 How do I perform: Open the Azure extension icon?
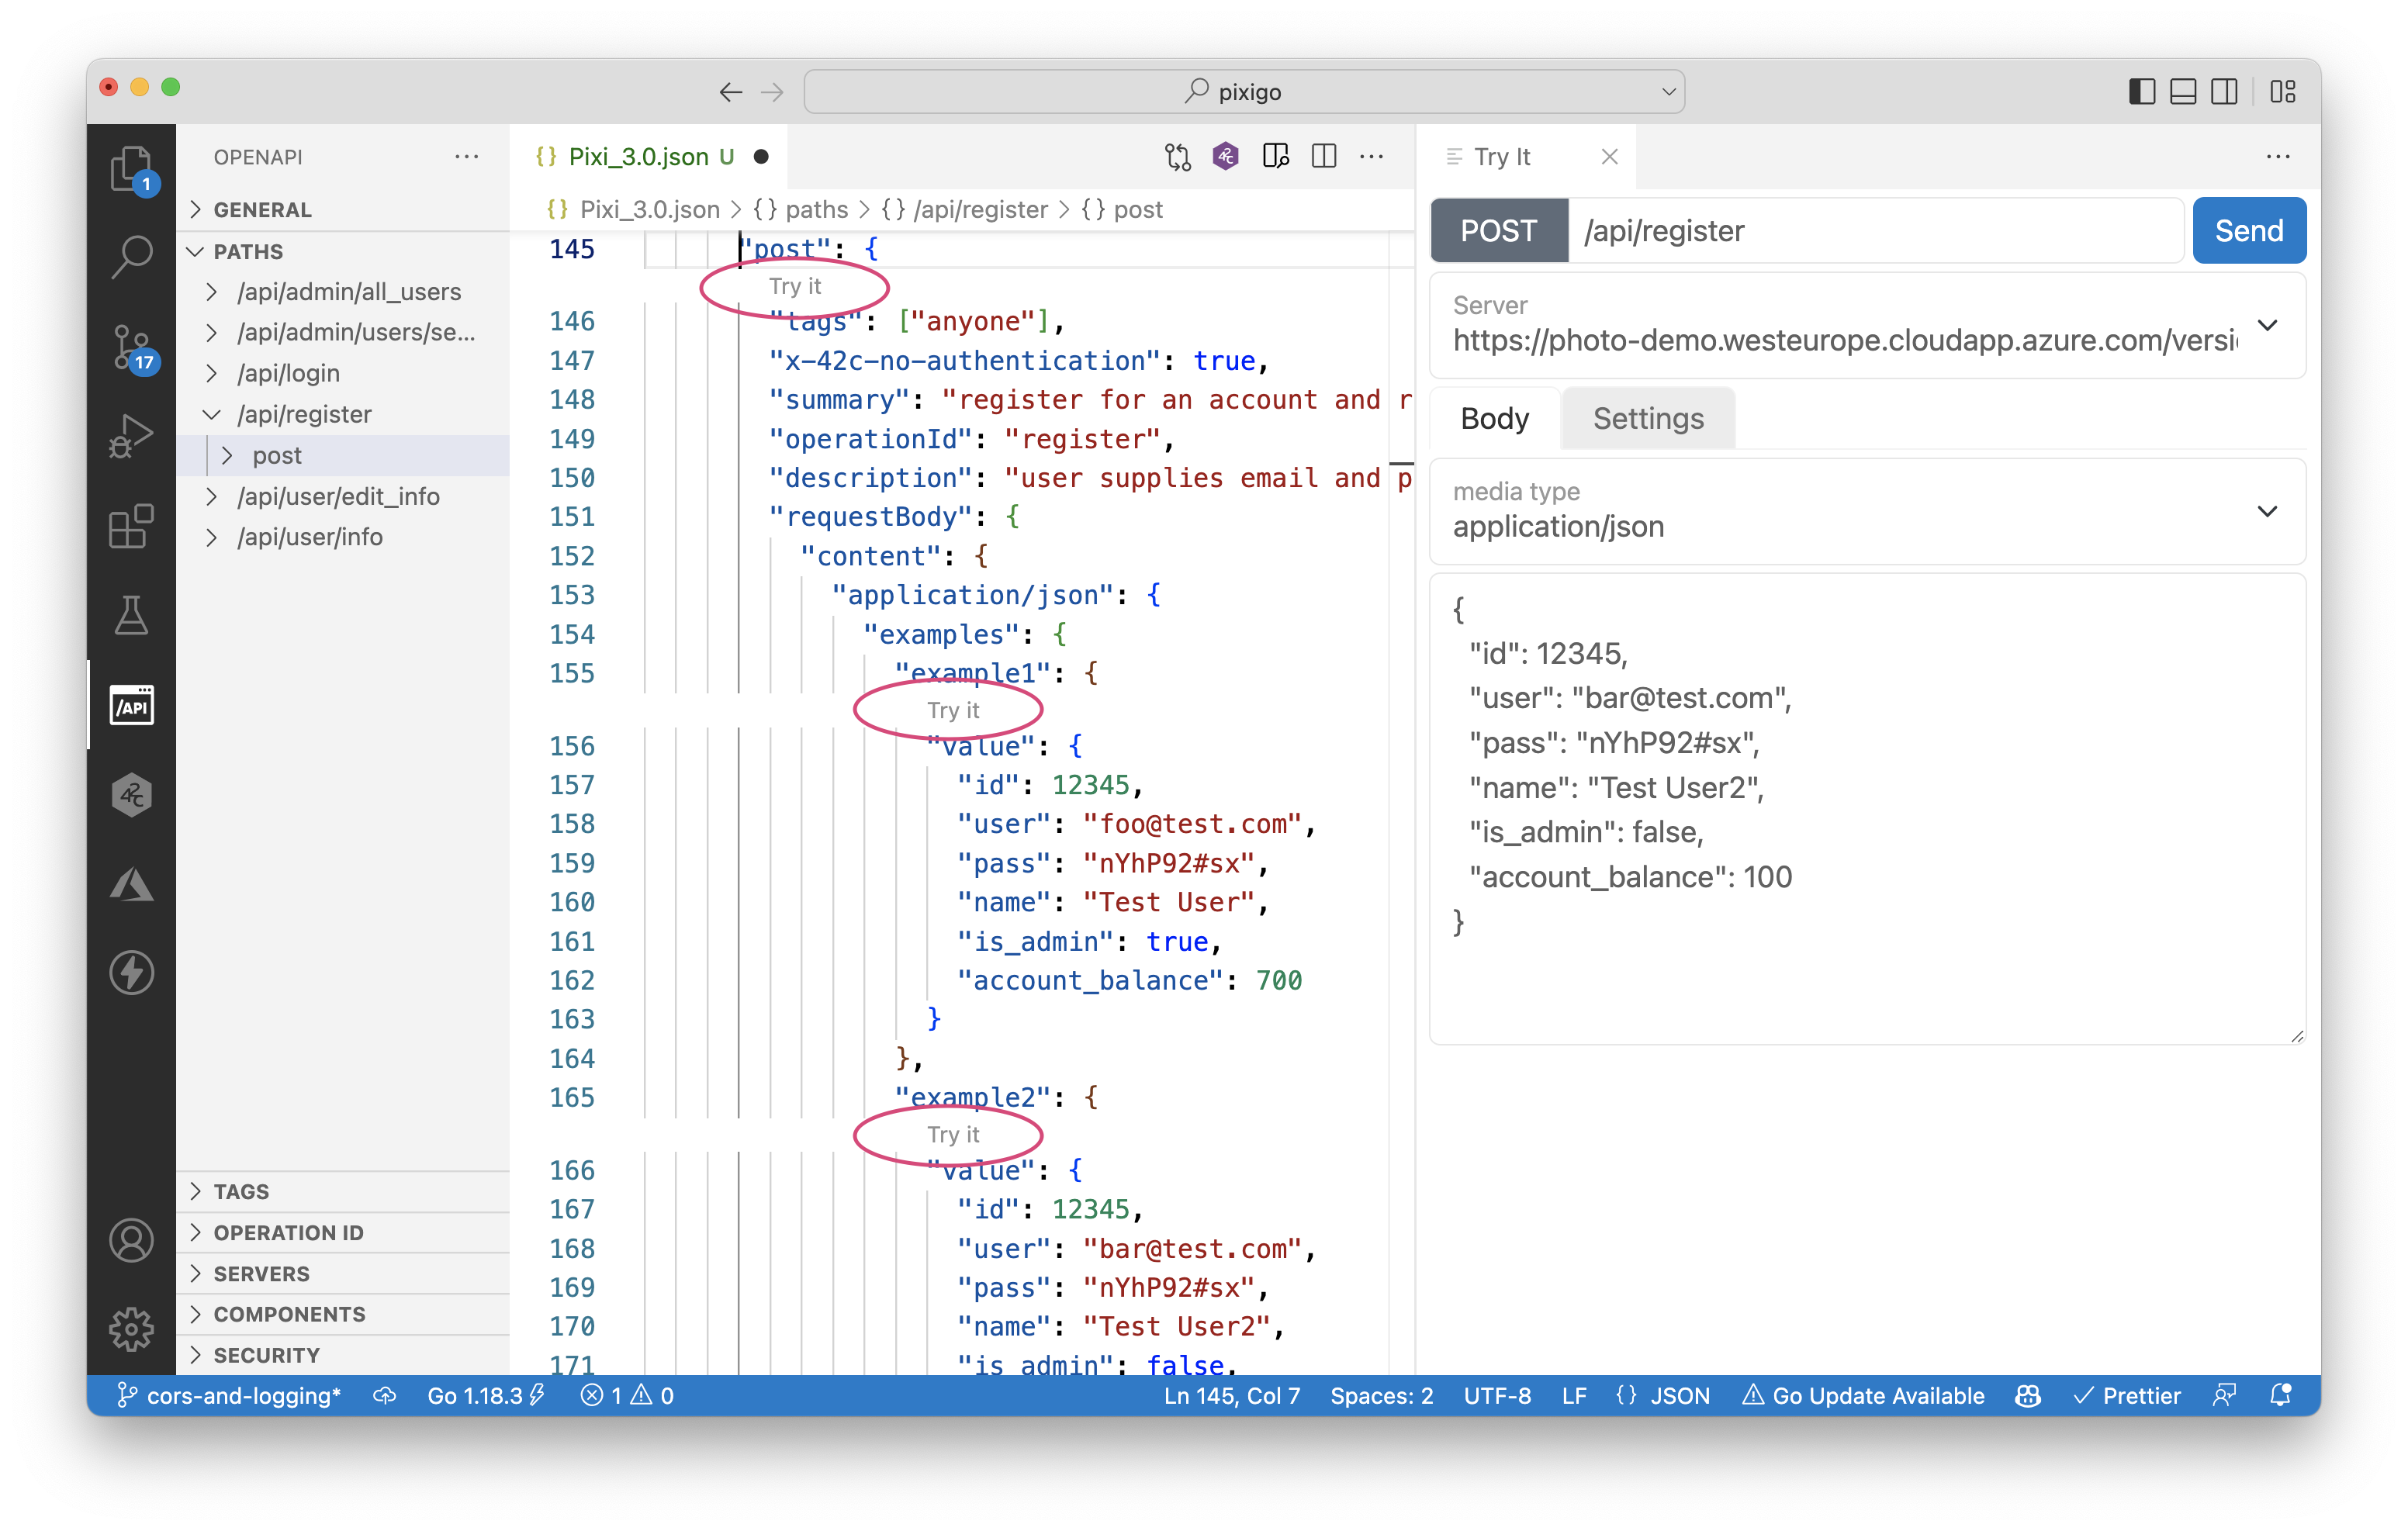pos(131,884)
